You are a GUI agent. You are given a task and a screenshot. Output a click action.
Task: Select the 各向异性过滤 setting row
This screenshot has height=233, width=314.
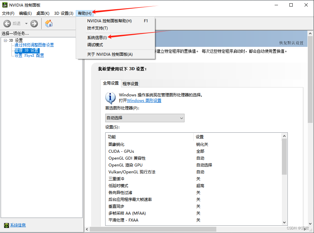click(193, 193)
